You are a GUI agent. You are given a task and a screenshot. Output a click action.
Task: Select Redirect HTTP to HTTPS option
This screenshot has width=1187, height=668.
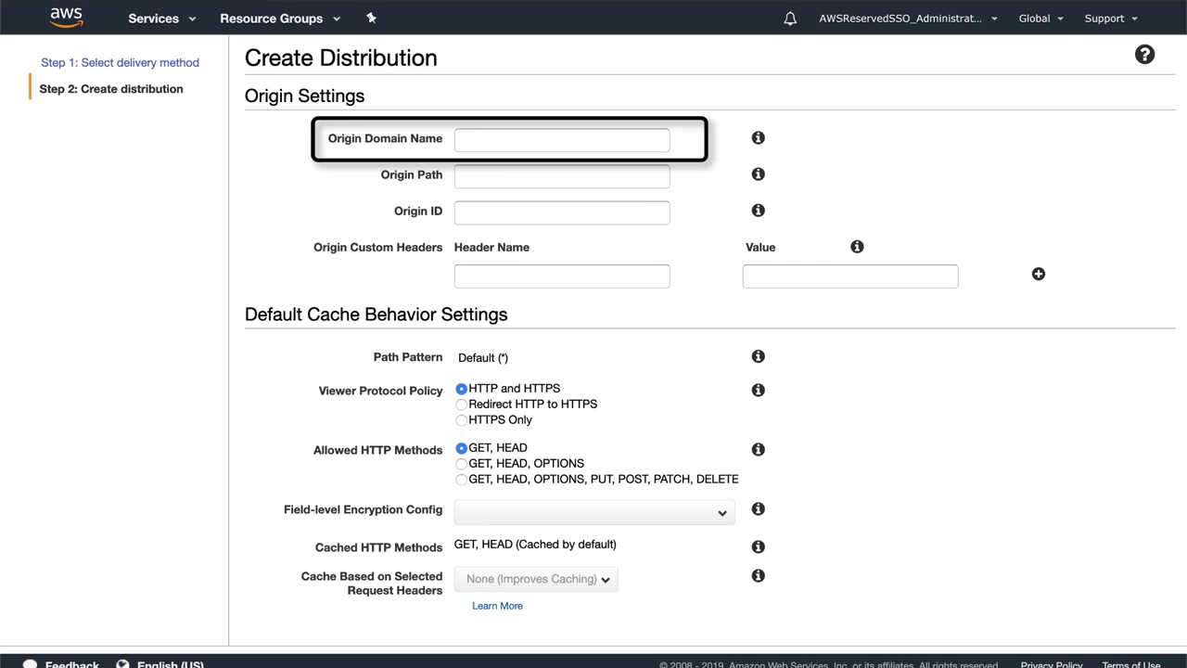462,405
